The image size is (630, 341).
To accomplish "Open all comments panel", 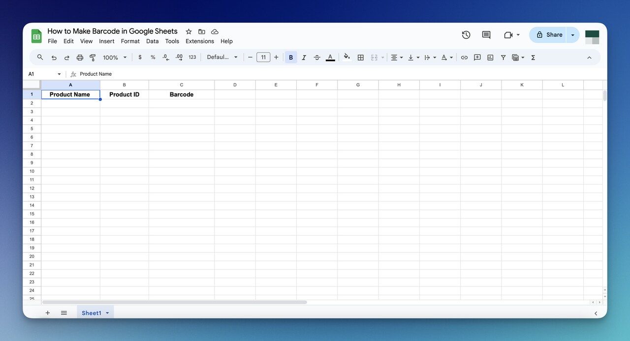I will [x=486, y=35].
